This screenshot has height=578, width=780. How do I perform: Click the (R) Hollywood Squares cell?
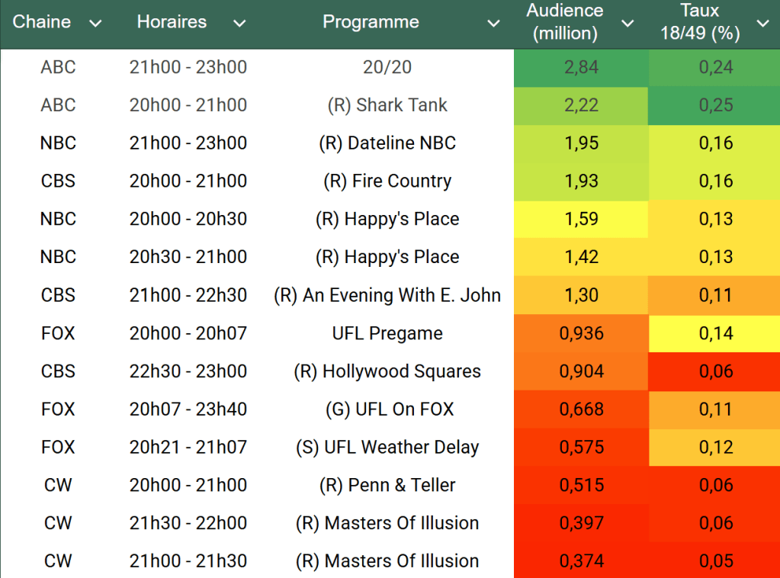click(x=387, y=371)
